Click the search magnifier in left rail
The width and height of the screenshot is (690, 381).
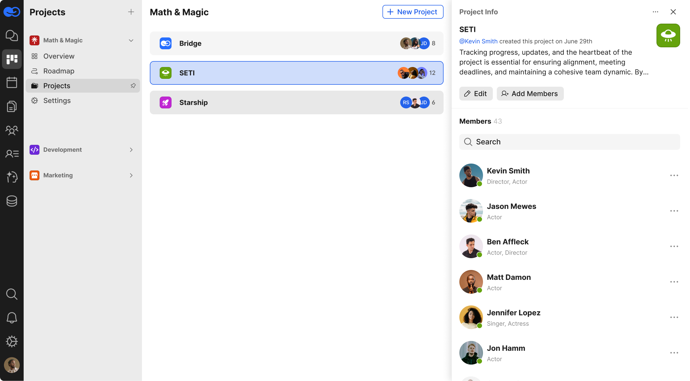[12, 294]
